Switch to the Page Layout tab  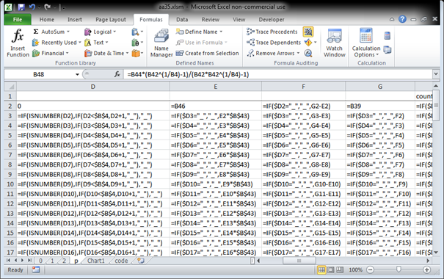111,20
